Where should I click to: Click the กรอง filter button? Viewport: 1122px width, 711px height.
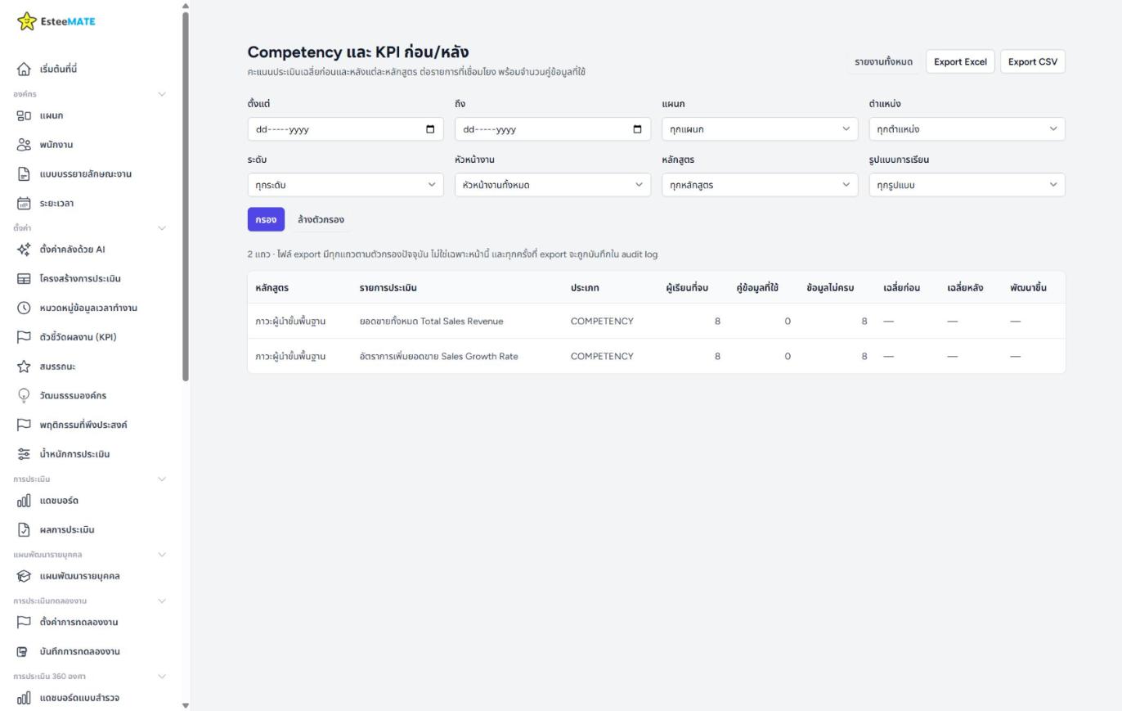point(266,219)
